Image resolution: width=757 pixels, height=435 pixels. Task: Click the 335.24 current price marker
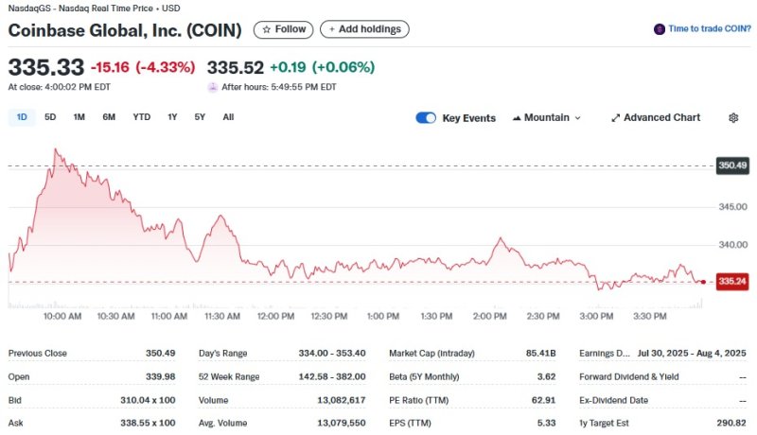click(x=731, y=281)
